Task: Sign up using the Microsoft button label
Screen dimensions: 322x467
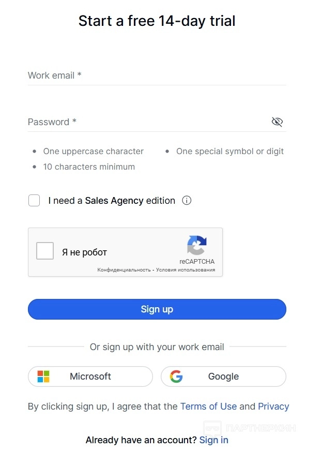Action: [90, 376]
